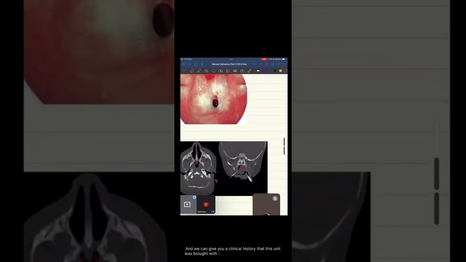Image resolution: width=466 pixels, height=262 pixels.
Task: Open the more options ellipsis menu
Action: pos(285,64)
